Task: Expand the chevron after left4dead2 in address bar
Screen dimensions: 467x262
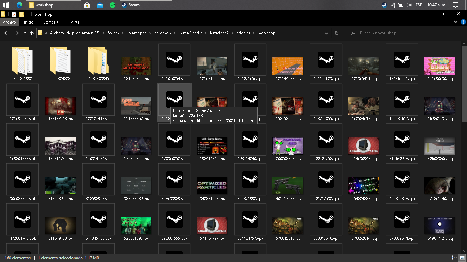Action: click(232, 33)
